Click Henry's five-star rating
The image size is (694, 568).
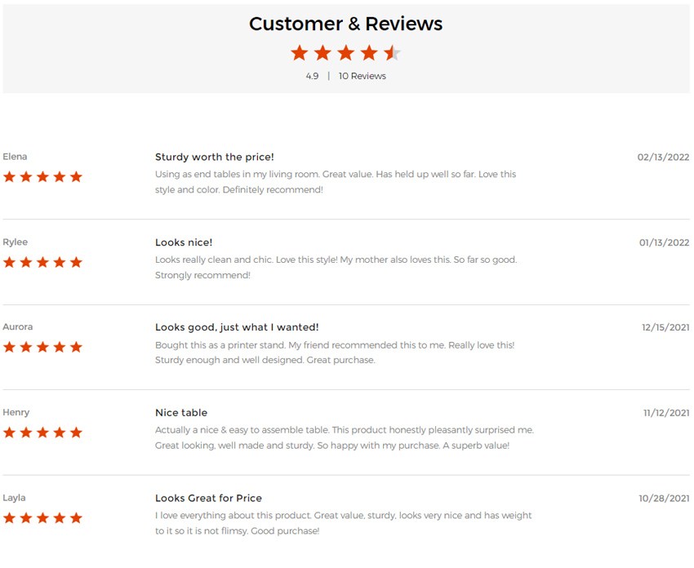point(42,433)
